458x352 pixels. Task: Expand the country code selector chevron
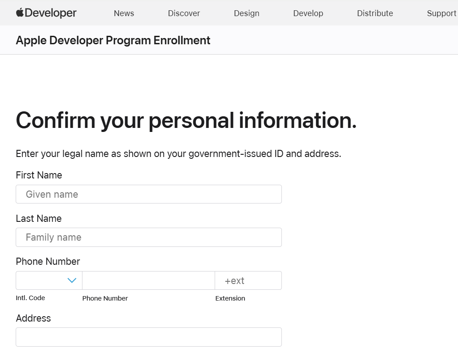click(72, 280)
